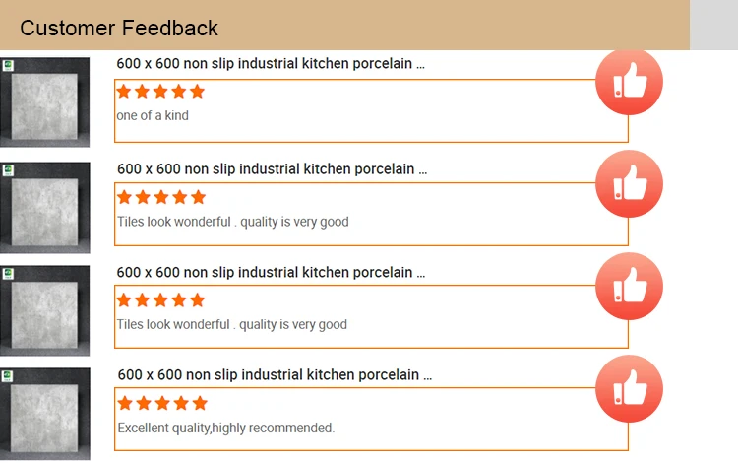
Task: Open the fourth review's tile product thumbnail
Action: [44, 414]
